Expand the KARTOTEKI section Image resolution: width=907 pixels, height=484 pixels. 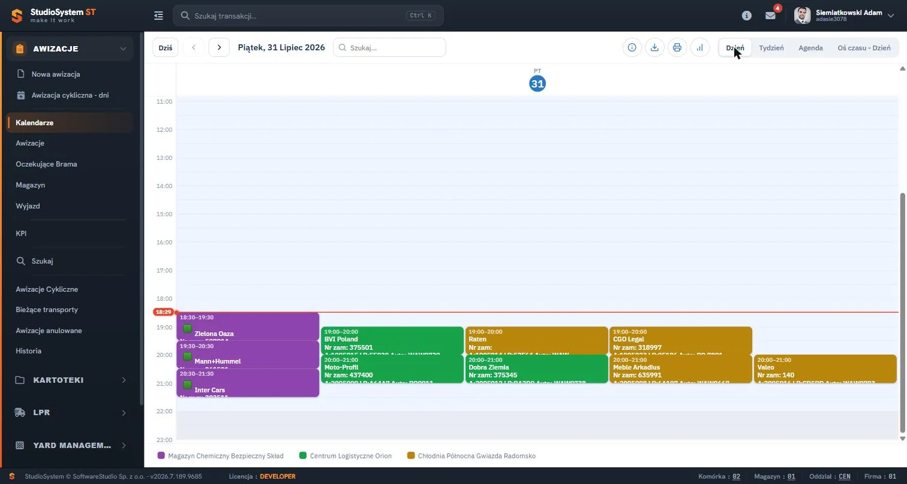70,380
